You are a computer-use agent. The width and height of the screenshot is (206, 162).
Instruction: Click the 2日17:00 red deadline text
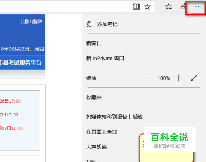9,115
